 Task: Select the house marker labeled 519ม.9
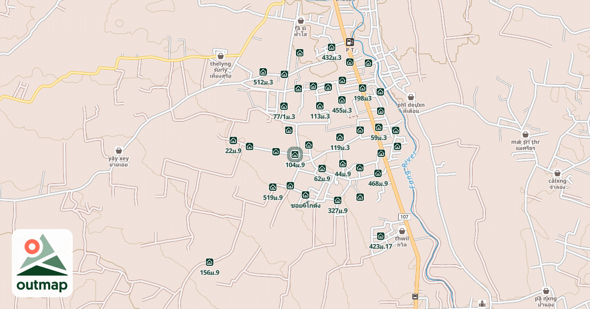pos(273,187)
